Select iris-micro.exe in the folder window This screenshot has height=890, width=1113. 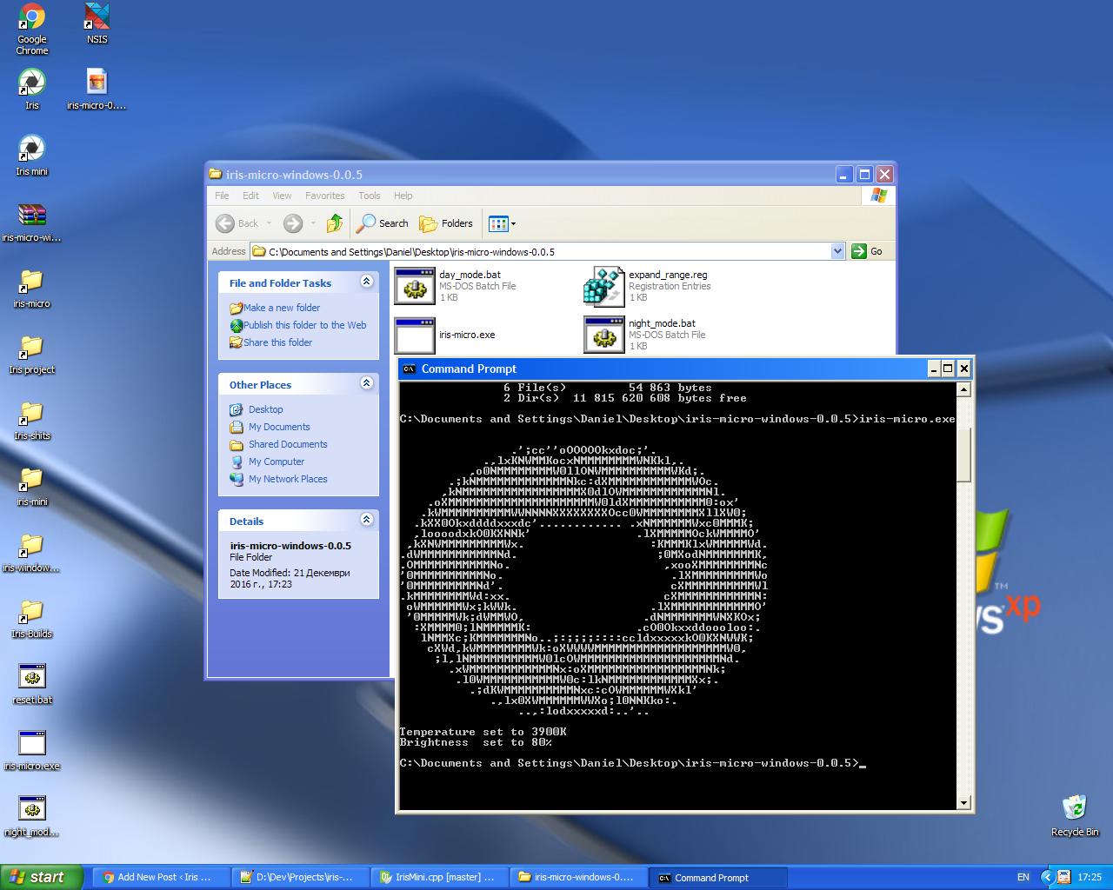point(445,335)
